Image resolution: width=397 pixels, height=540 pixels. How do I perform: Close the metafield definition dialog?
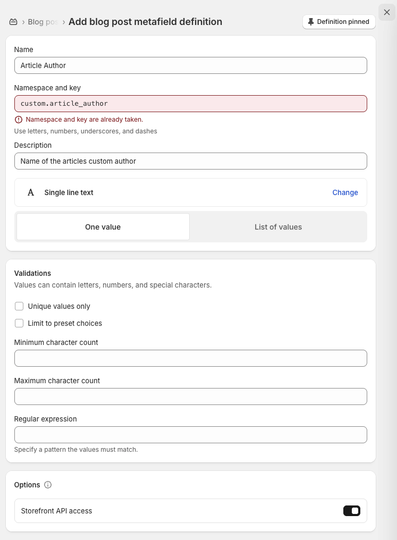pyautogui.click(x=387, y=12)
